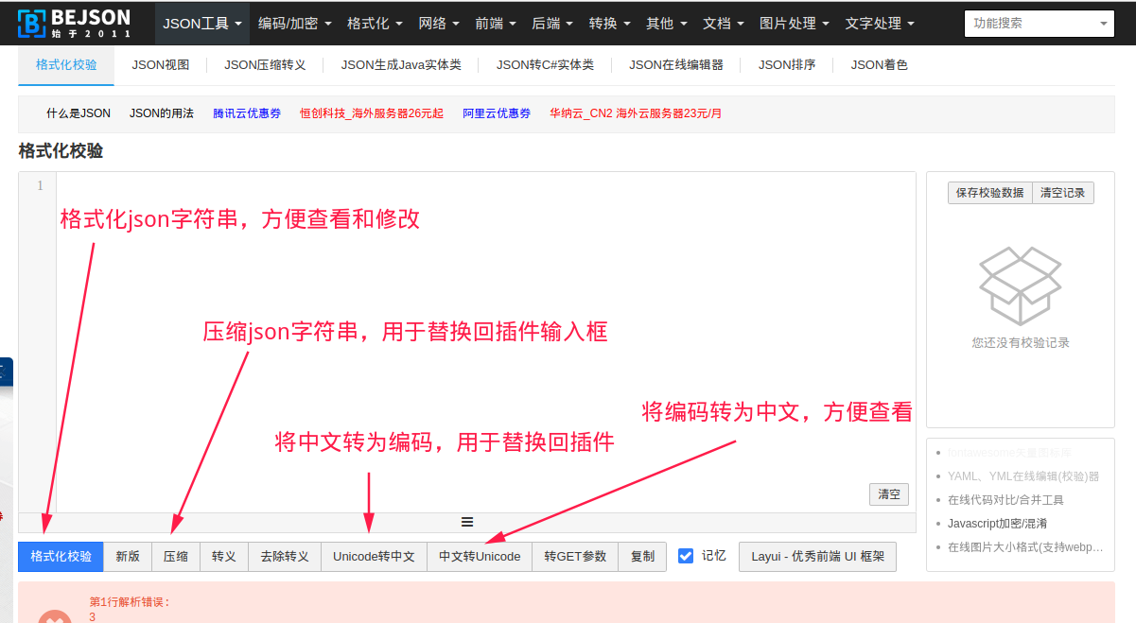
Task: Open the Javascript加密/混淆 link
Action: (x=997, y=524)
